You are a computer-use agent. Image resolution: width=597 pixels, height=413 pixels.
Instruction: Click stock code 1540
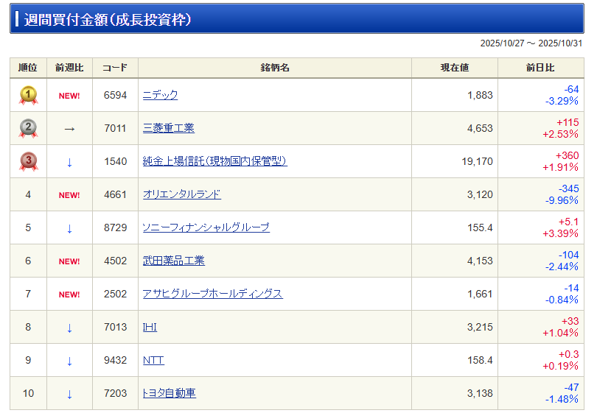[116, 161]
